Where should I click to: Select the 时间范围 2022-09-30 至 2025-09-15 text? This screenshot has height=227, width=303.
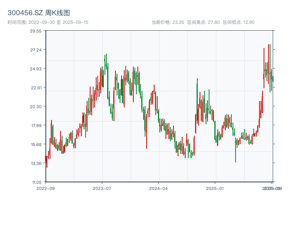pos(48,22)
